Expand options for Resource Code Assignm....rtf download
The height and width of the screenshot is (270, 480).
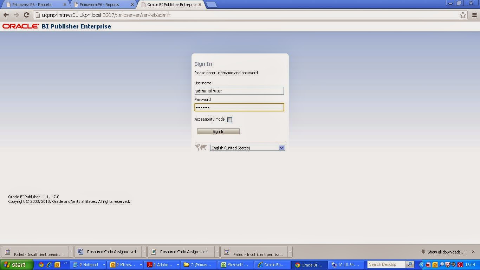click(x=144, y=251)
